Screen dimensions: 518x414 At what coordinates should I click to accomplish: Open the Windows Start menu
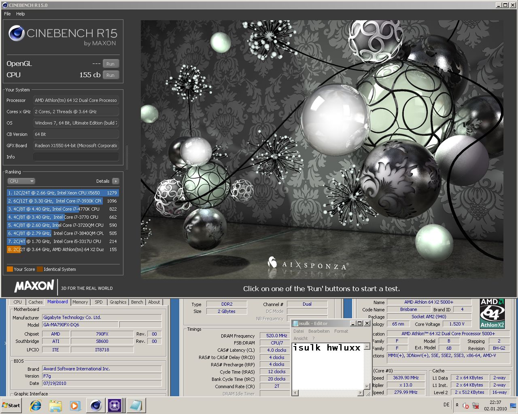(x=11, y=406)
